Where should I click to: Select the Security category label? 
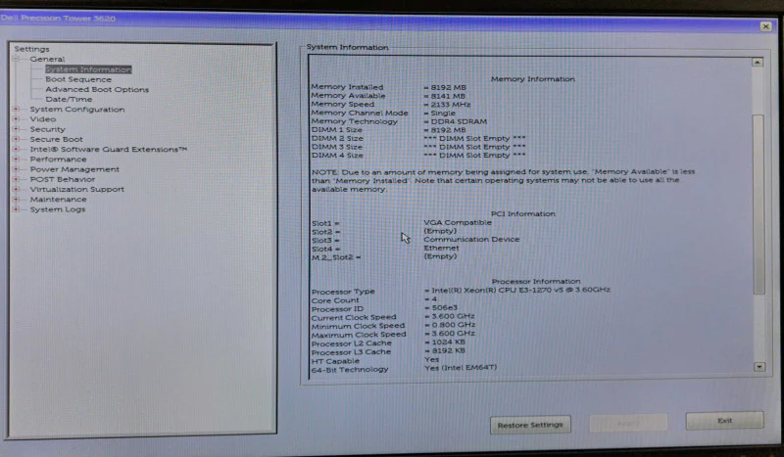pos(47,129)
